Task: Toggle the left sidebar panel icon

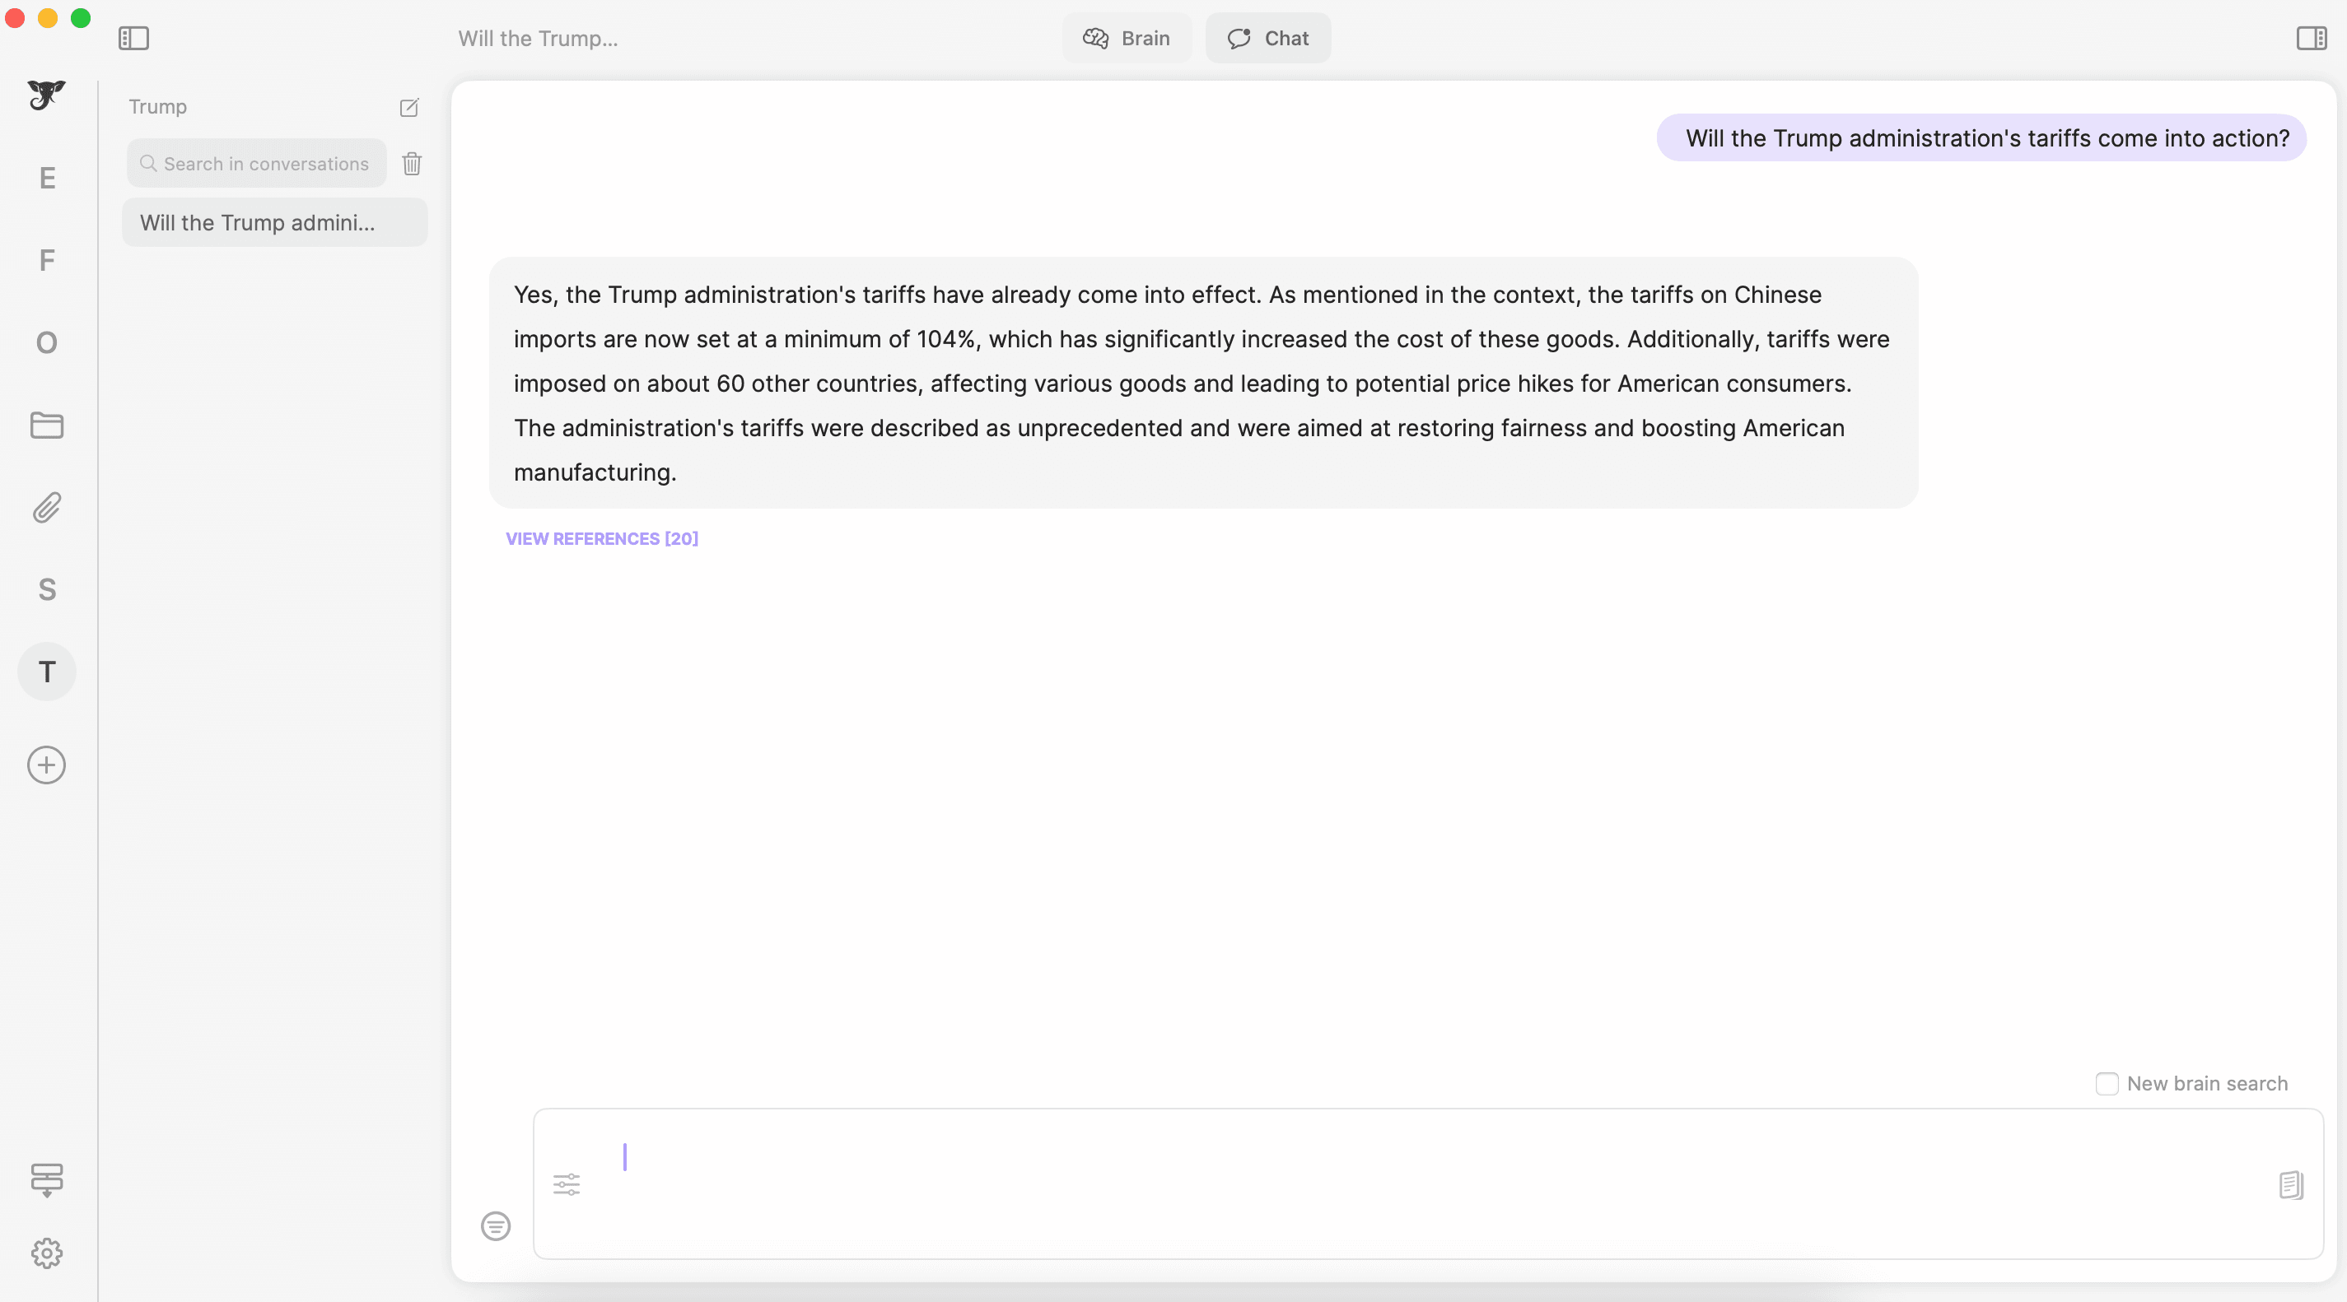Action: pos(133,38)
